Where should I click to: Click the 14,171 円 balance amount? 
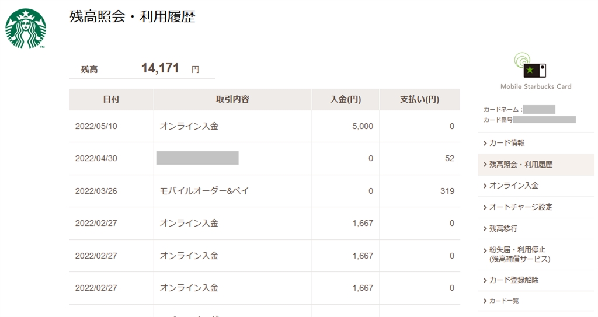tap(160, 68)
